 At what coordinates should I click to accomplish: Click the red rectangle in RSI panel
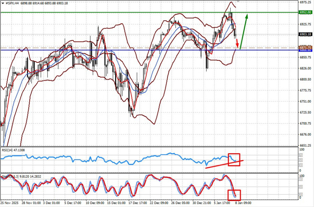(234, 159)
